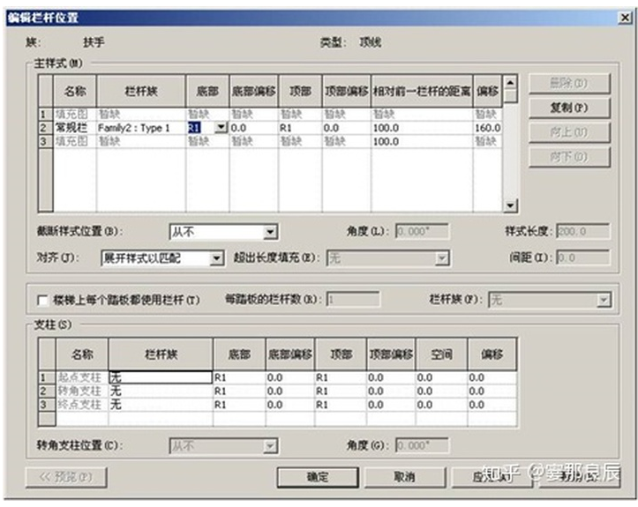Click the 复制(P) button
This screenshot has width=638, height=507.
pos(569,108)
